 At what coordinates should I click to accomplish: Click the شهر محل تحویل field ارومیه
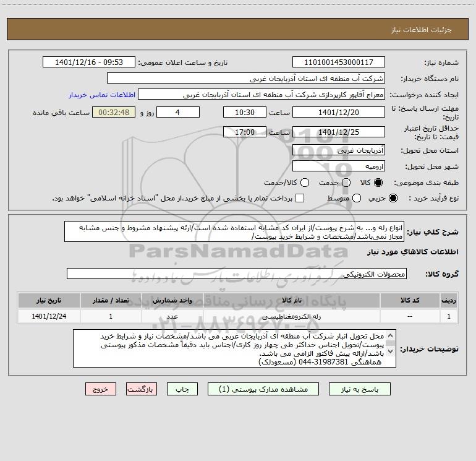[339, 166]
